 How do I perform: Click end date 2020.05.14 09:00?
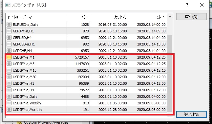[151, 31]
